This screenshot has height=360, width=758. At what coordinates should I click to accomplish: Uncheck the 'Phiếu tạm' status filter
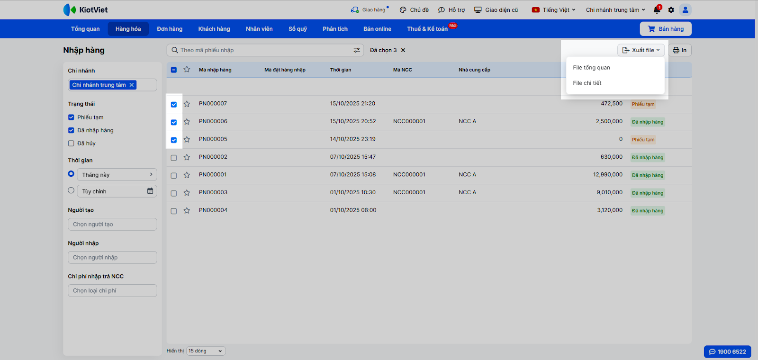click(x=71, y=117)
